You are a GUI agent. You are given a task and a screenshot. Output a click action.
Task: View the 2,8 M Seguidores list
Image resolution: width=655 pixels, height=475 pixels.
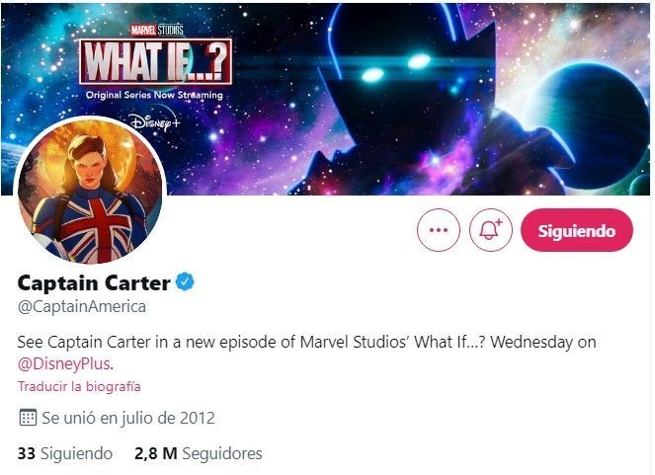coord(198,453)
